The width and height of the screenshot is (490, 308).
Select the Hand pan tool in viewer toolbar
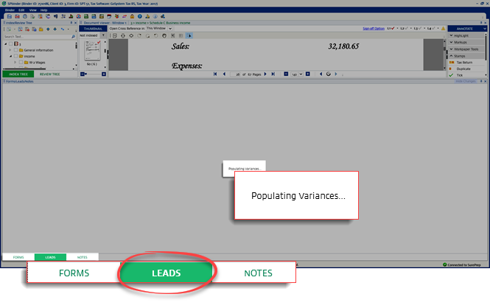(164, 35)
